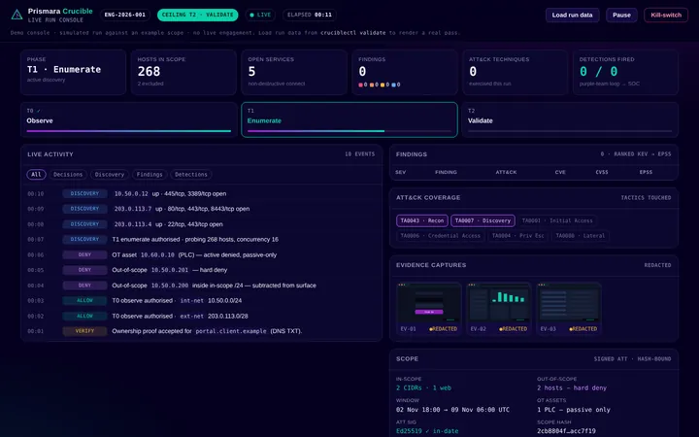The height and width of the screenshot is (437, 699).
Task: Open the T1 Enumerate phase card
Action: (x=349, y=119)
